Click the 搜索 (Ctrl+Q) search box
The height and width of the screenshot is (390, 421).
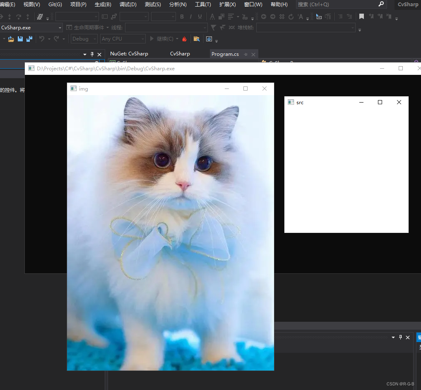tap(341, 5)
